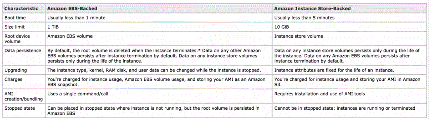
Task: Click the Characteristic column header
Action: click(x=21, y=9)
